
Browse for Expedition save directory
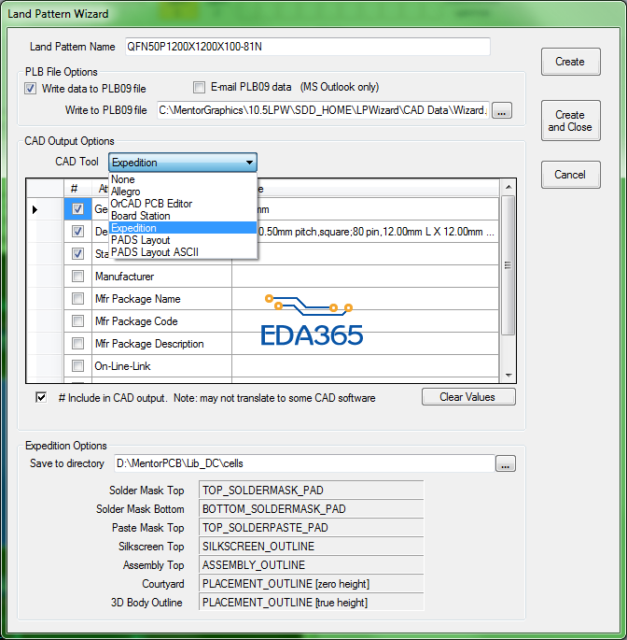click(x=506, y=463)
